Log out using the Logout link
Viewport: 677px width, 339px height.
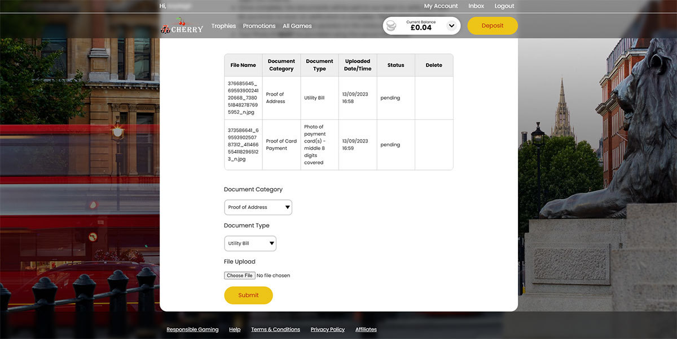[x=504, y=6]
